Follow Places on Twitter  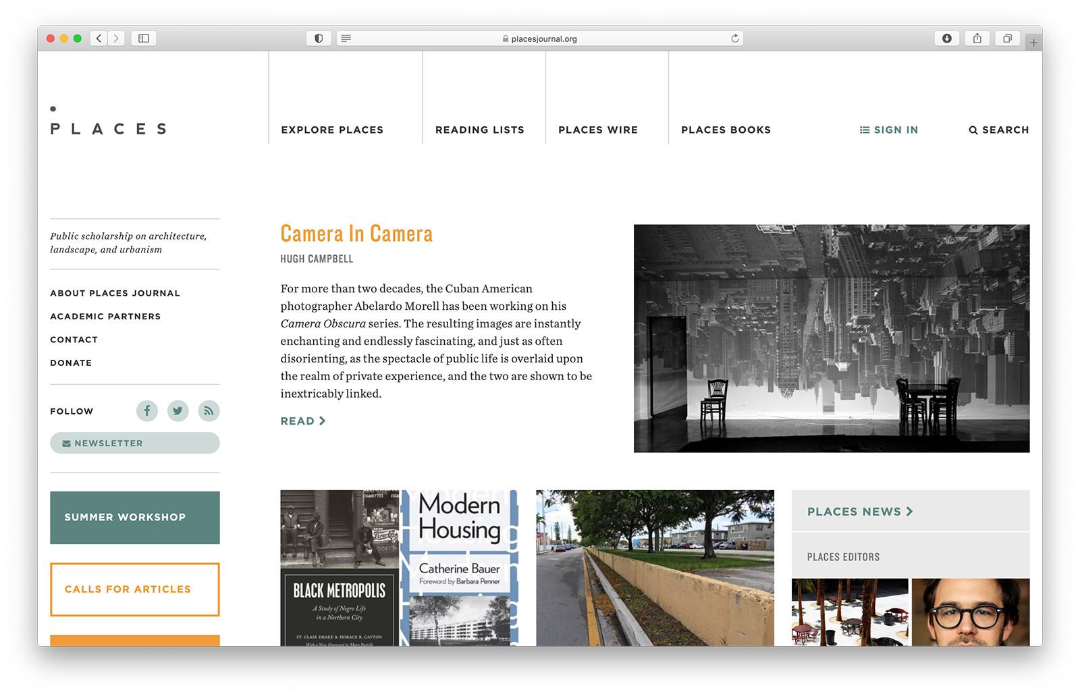point(178,410)
